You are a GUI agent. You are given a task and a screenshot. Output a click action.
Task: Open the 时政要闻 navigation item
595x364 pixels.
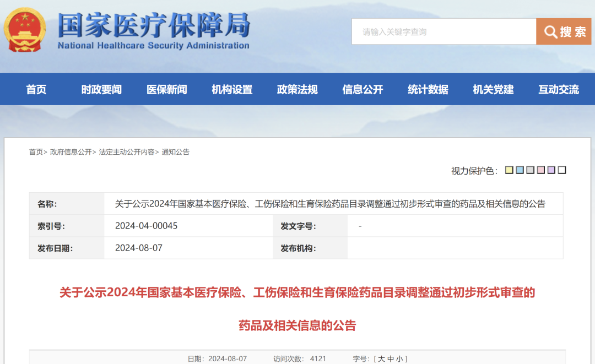click(101, 89)
